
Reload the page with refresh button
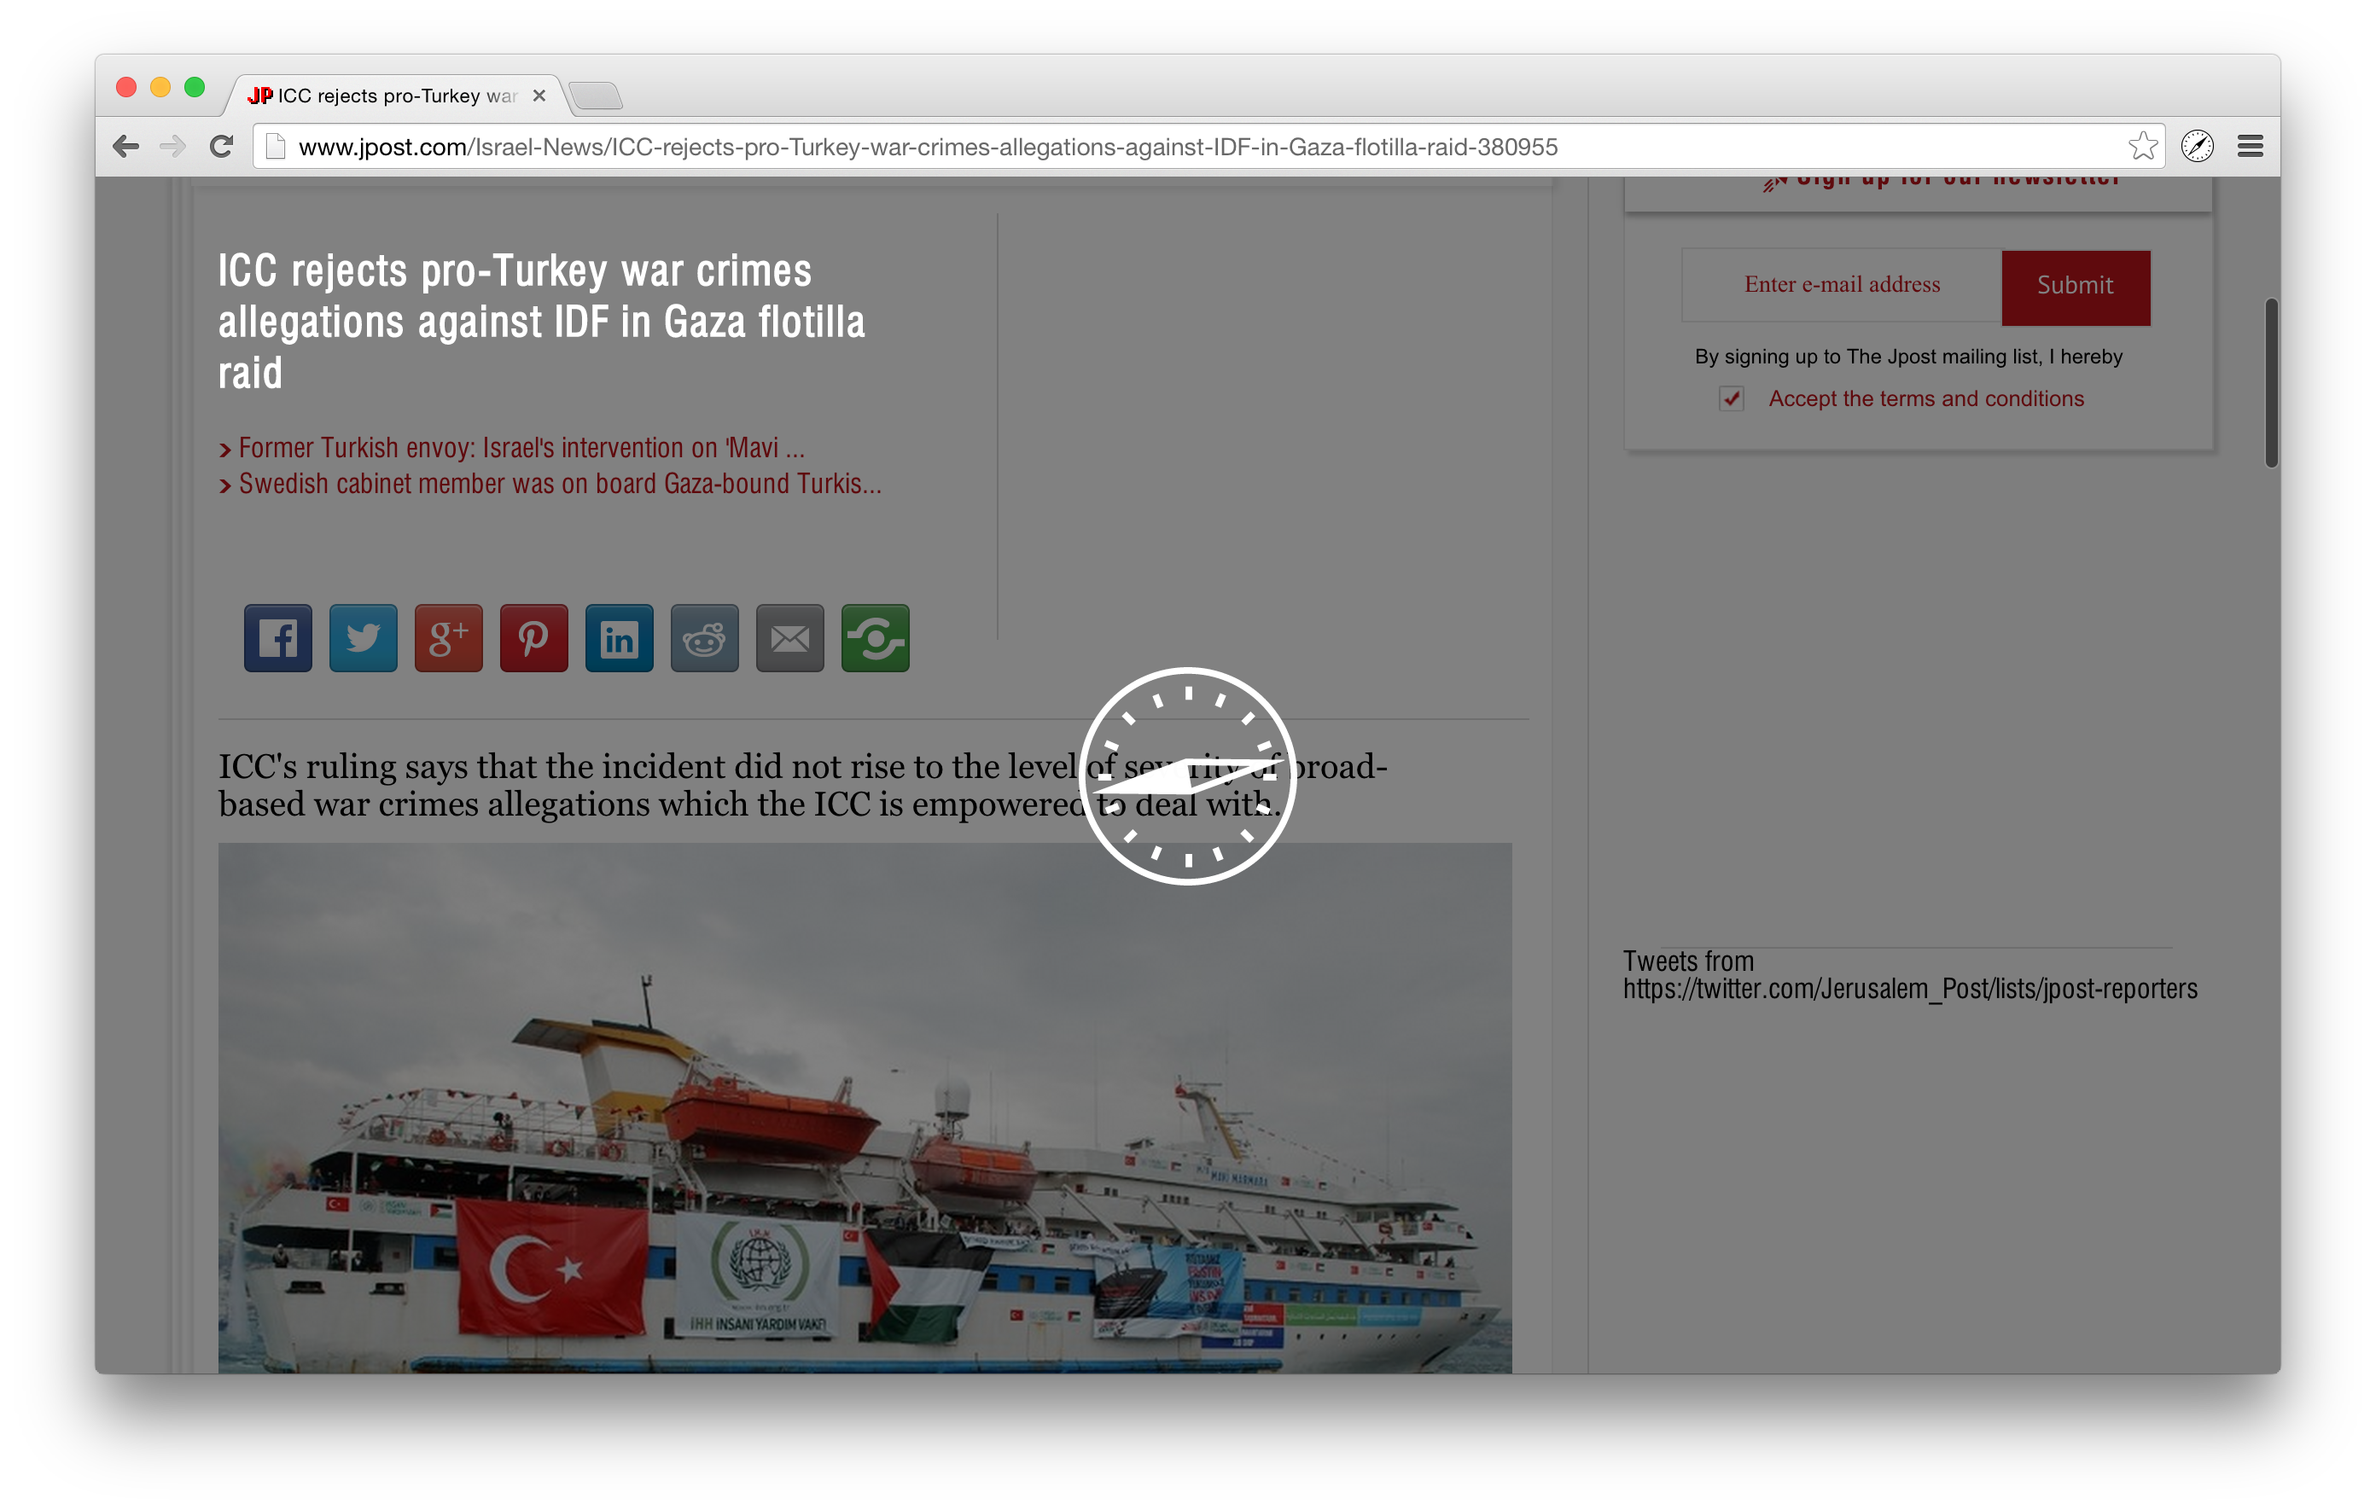tap(221, 146)
